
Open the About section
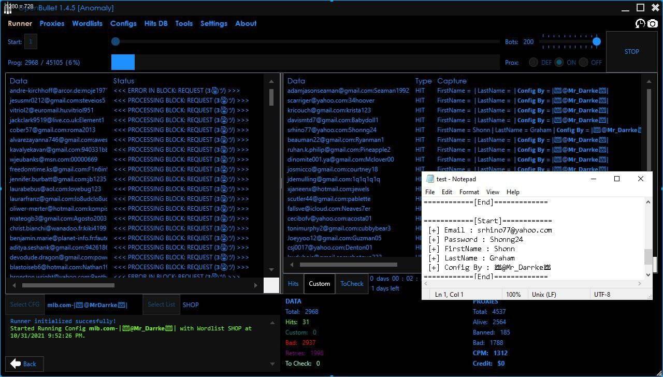246,23
